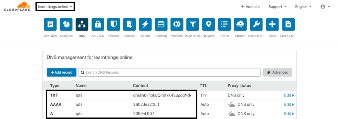The image size is (339, 119).
Task: Open the Workers icon
Action: coord(177,24)
